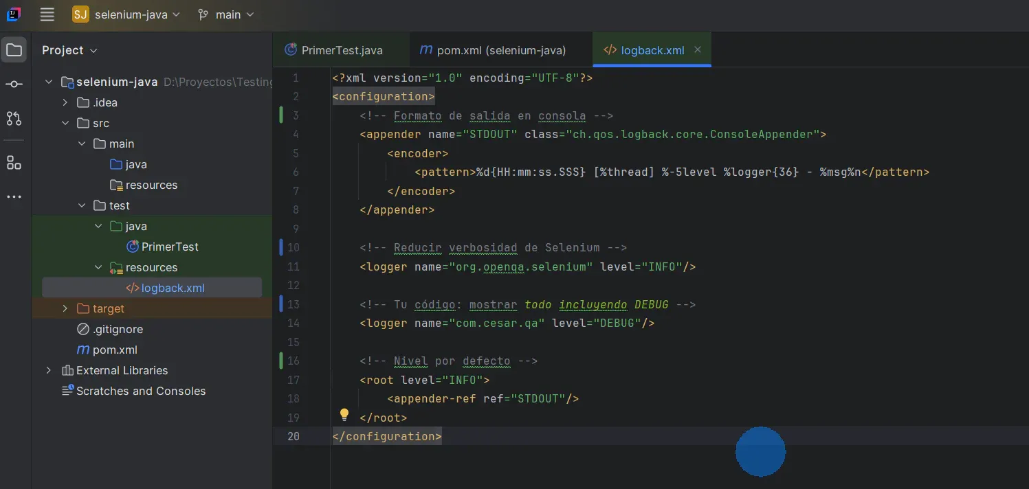Open the Commit tool window icon
1029x489 pixels.
tap(15, 83)
